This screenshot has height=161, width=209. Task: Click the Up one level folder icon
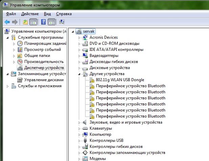[25, 22]
